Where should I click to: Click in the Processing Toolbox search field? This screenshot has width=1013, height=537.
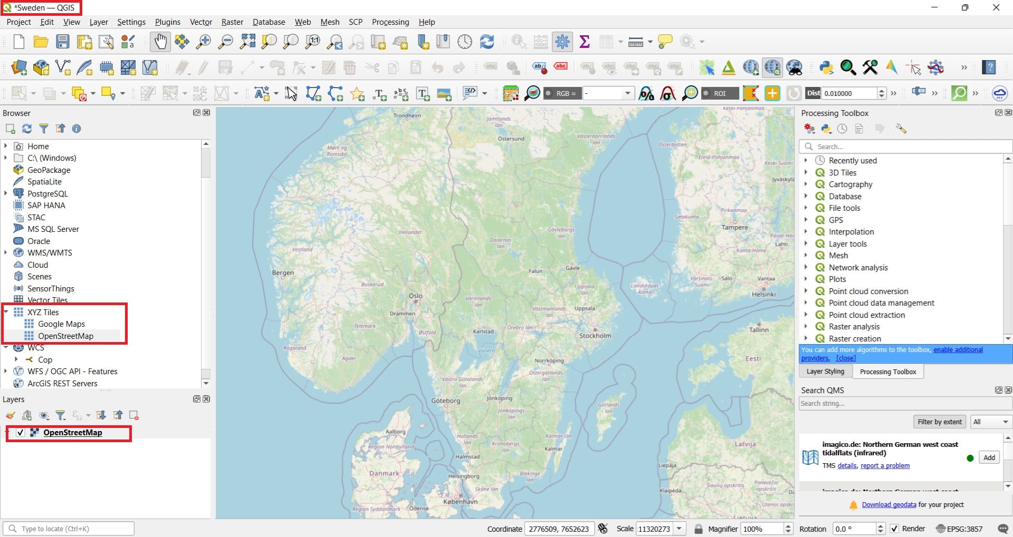coord(905,147)
